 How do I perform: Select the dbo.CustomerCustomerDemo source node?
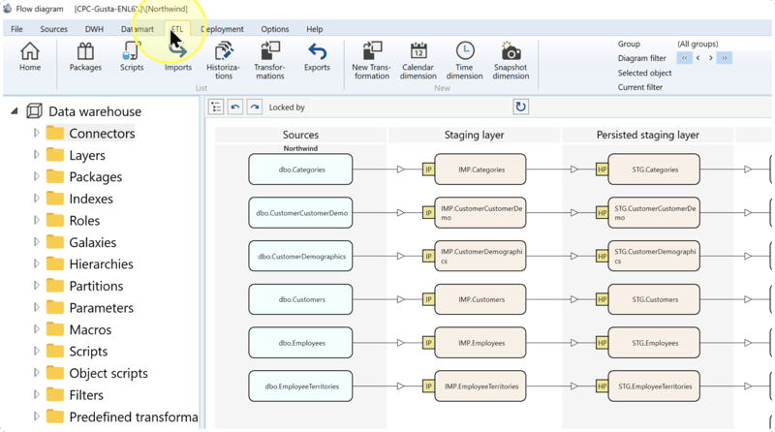pos(300,213)
